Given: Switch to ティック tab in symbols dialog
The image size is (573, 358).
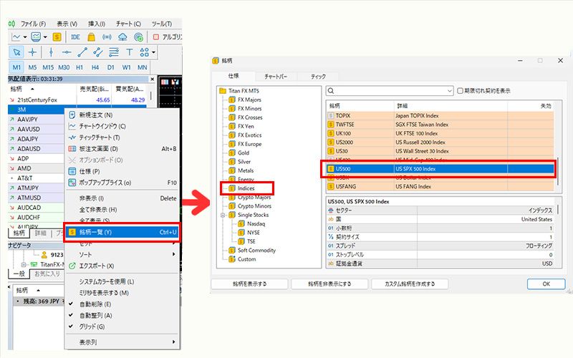Looking at the screenshot, I should click(x=318, y=77).
